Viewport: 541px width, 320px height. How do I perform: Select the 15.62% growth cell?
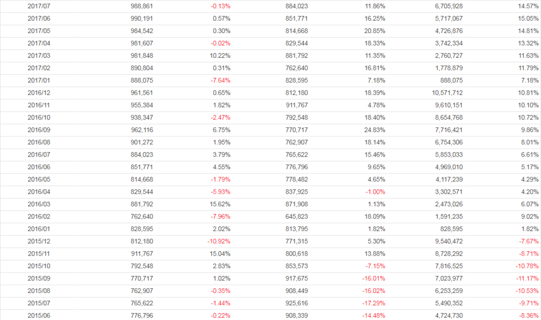tap(220, 191)
